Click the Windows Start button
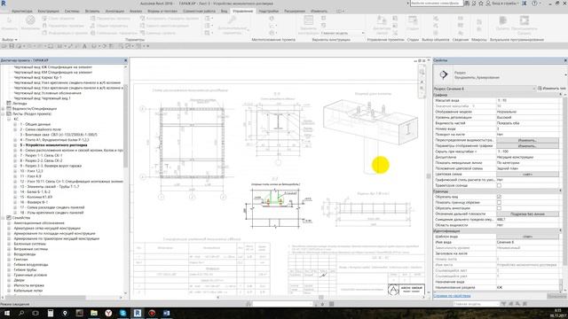 click(x=7, y=313)
